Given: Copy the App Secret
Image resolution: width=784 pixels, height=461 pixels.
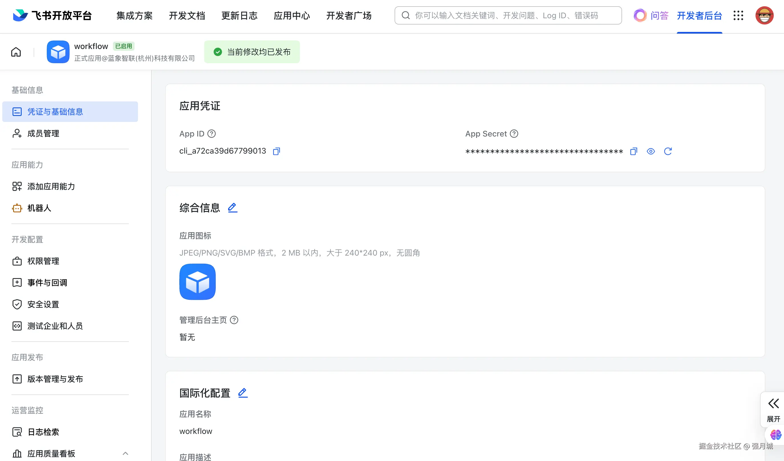Looking at the screenshot, I should coord(633,151).
